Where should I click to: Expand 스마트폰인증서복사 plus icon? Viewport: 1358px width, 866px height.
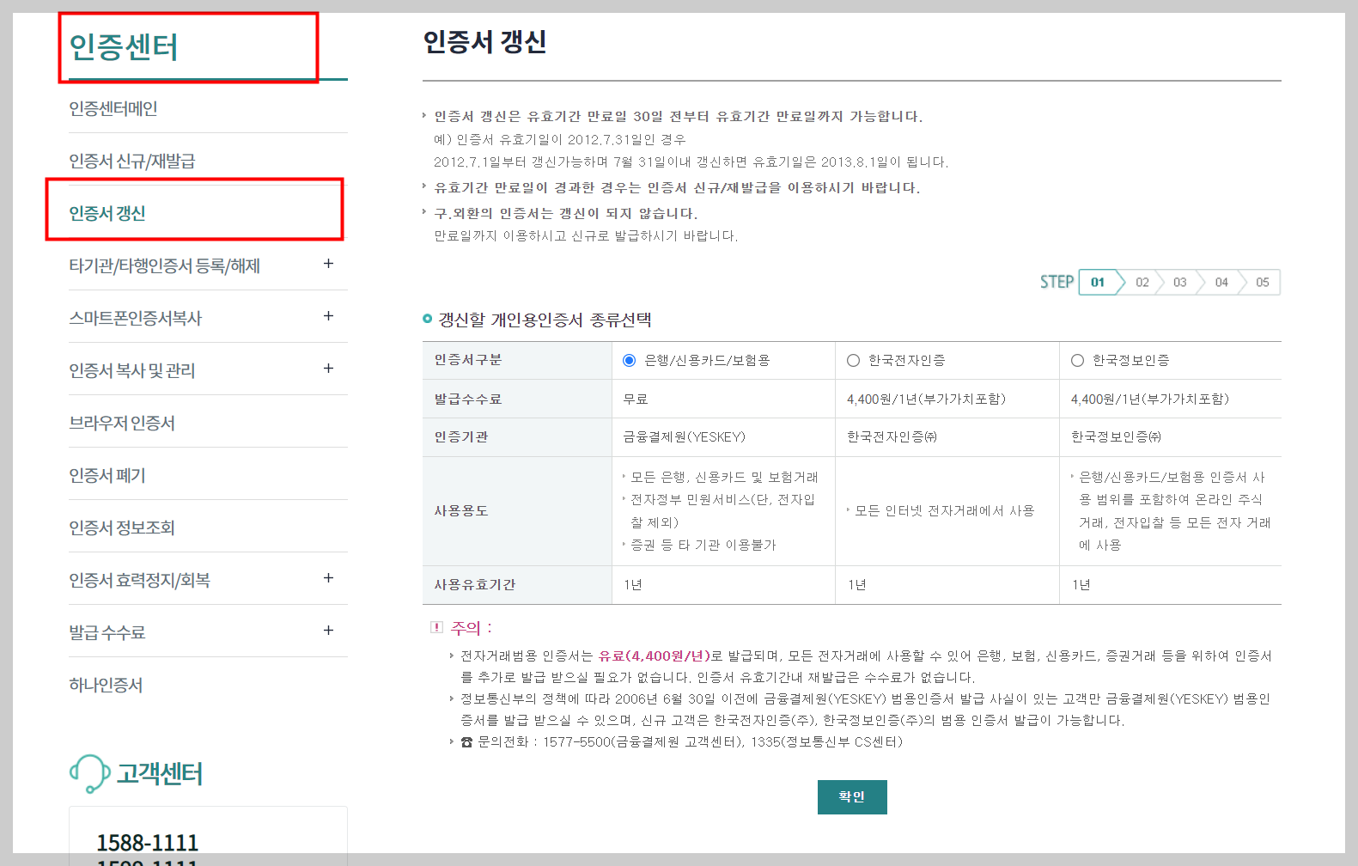tap(328, 316)
